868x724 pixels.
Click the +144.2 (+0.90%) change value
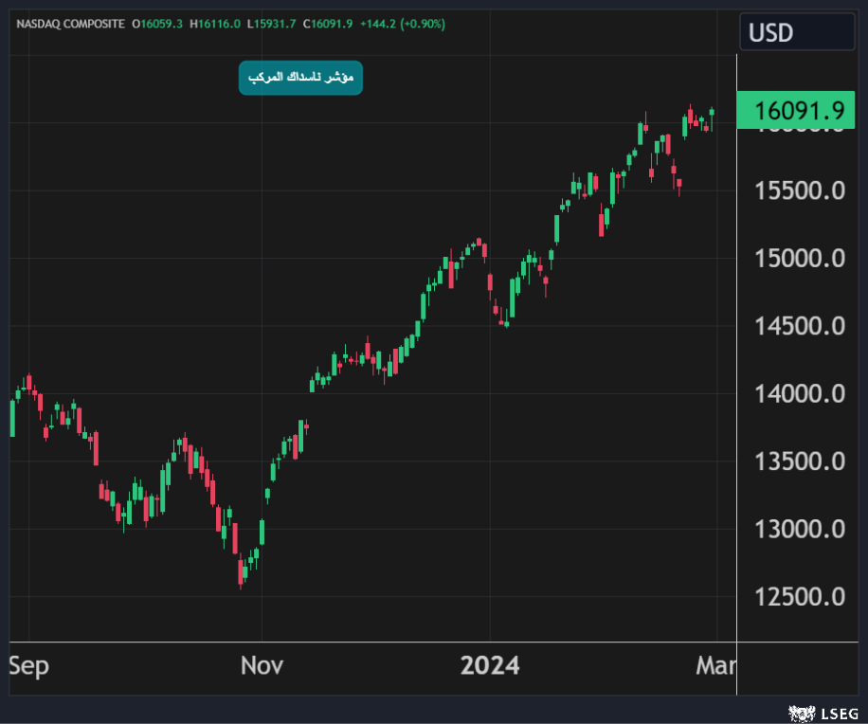(398, 23)
